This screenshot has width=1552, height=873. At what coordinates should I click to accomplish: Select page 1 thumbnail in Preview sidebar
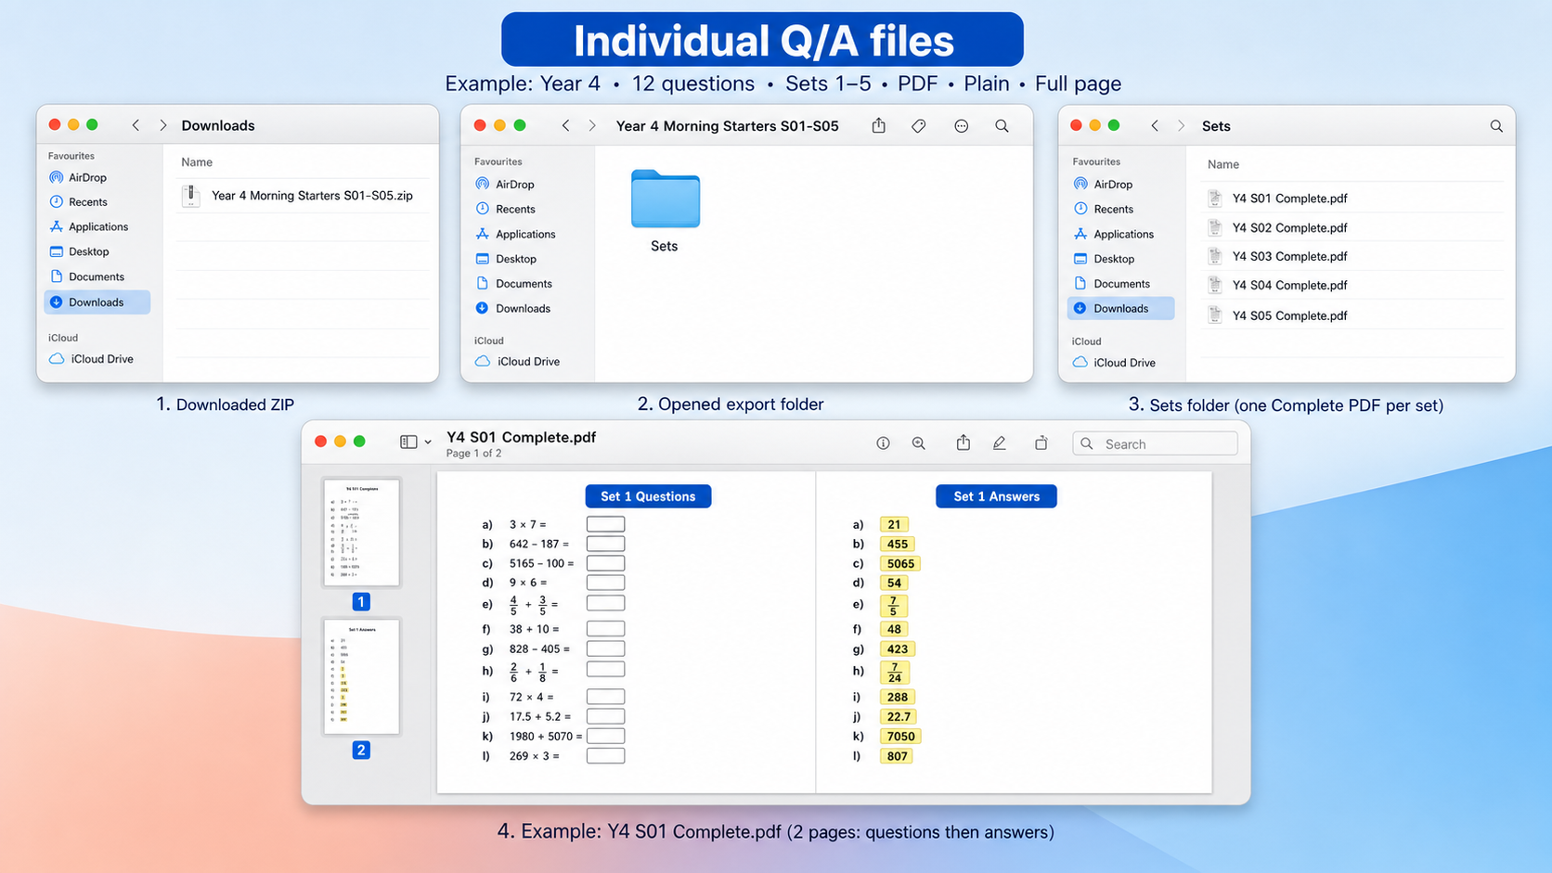pyautogui.click(x=361, y=533)
